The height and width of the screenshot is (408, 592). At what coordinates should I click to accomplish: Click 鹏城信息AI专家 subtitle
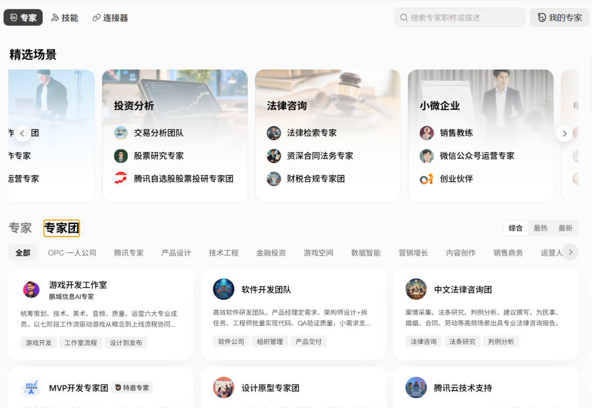click(71, 297)
